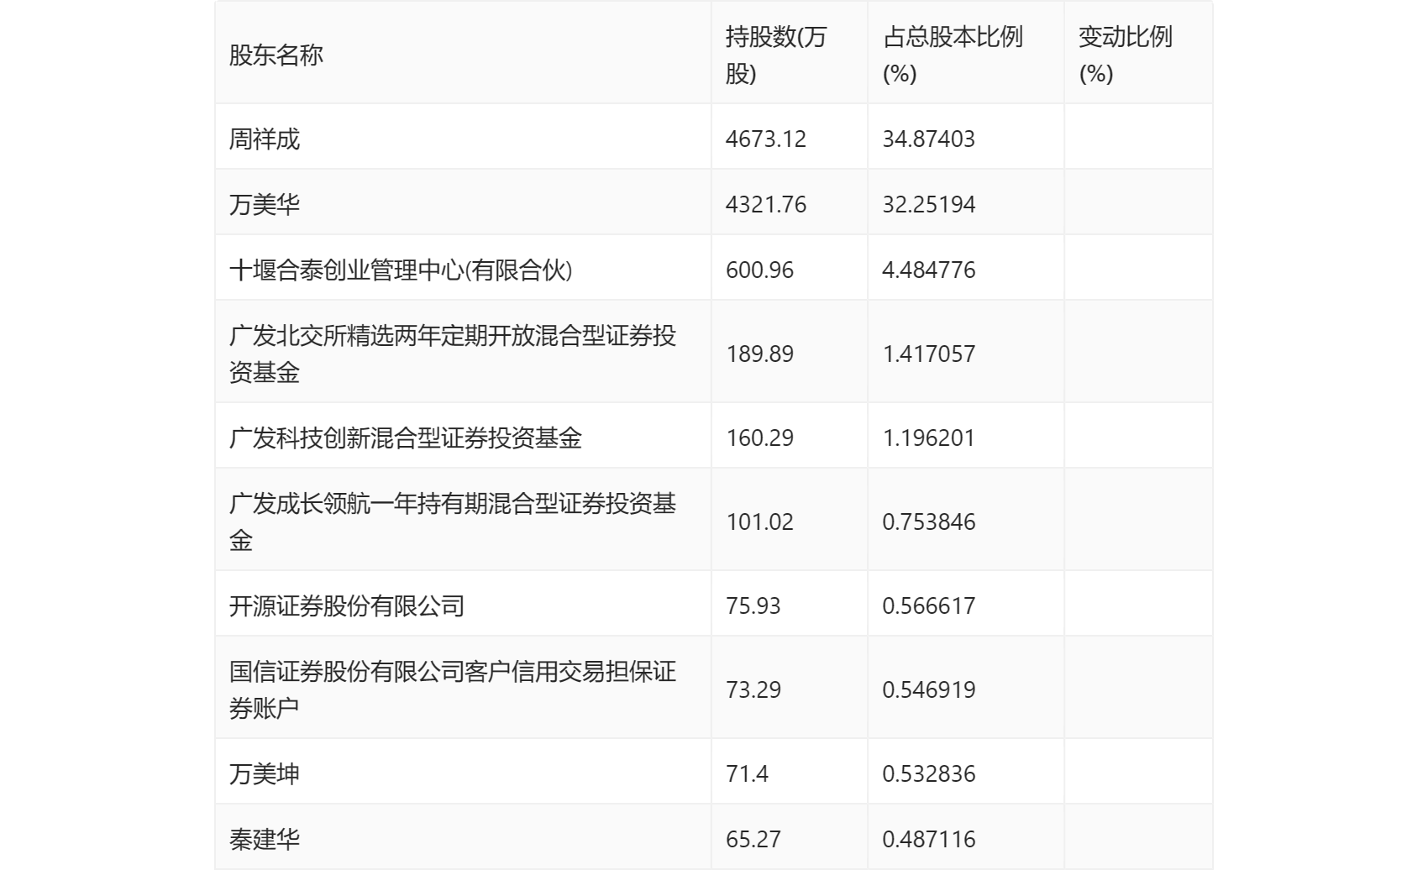Select the holding value 189.89
Screen dimensions: 1428x870
pyautogui.click(x=760, y=354)
